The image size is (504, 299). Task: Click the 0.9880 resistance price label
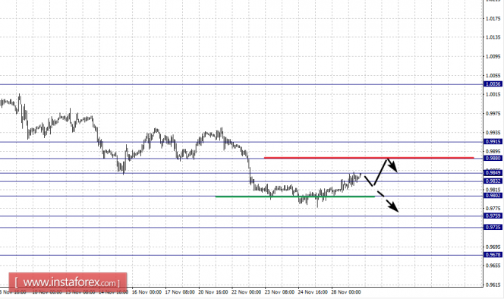[493, 158]
